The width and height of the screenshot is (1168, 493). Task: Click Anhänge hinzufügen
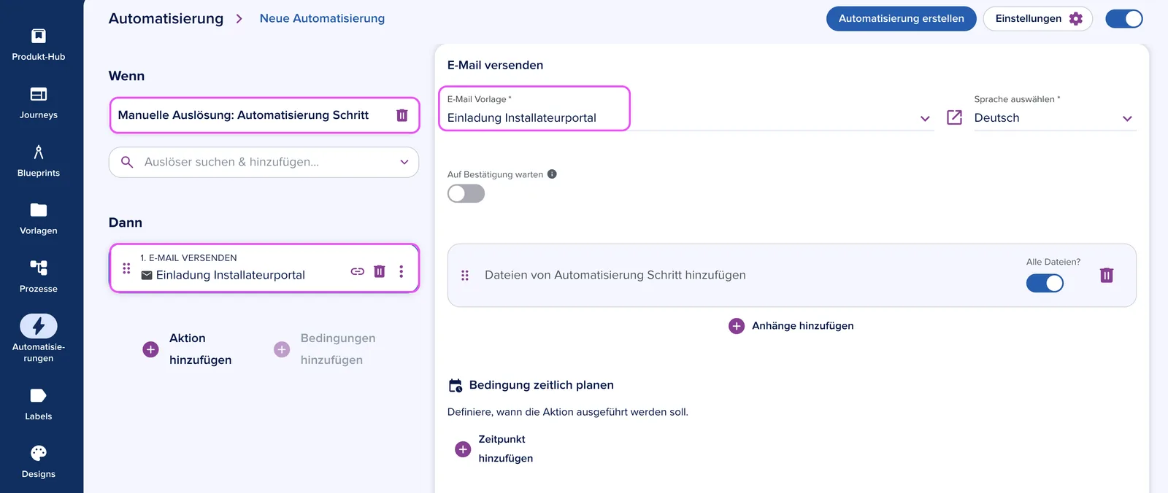pos(791,326)
